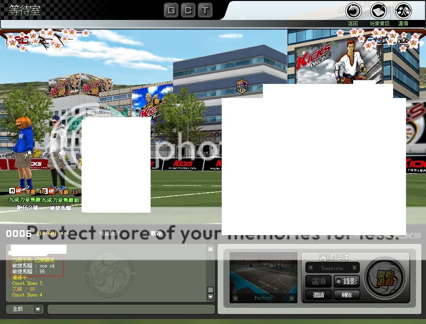Click the 轉隊 switch team button

pos(344,295)
